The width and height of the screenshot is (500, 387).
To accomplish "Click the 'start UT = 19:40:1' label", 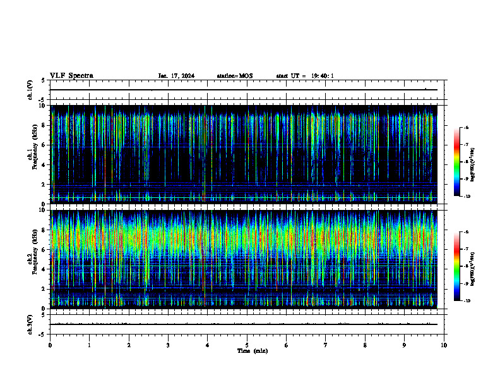I will 305,76.
